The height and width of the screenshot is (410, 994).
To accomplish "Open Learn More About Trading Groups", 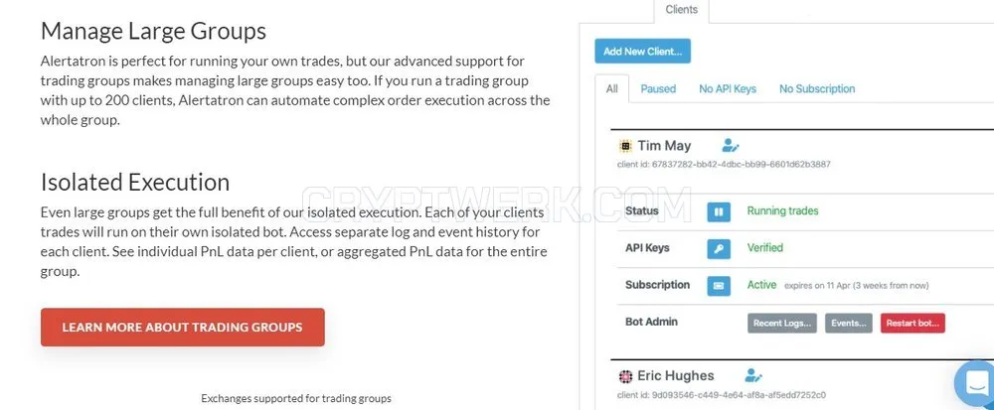I will (x=183, y=328).
